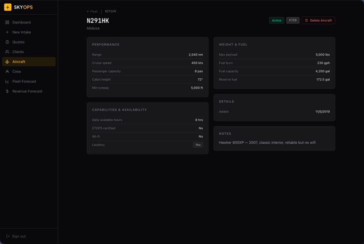364x244 pixels.
Task: Open New Intake from the sidebar
Action: tap(29, 32)
